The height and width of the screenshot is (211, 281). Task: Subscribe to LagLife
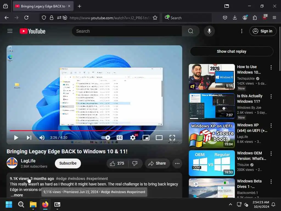[68, 163]
